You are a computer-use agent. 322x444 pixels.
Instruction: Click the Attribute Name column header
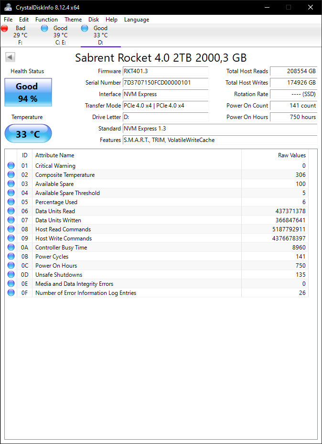pos(137,155)
